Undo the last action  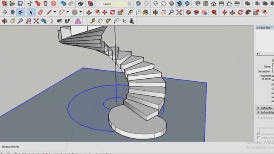pyautogui.click(x=63, y=3)
